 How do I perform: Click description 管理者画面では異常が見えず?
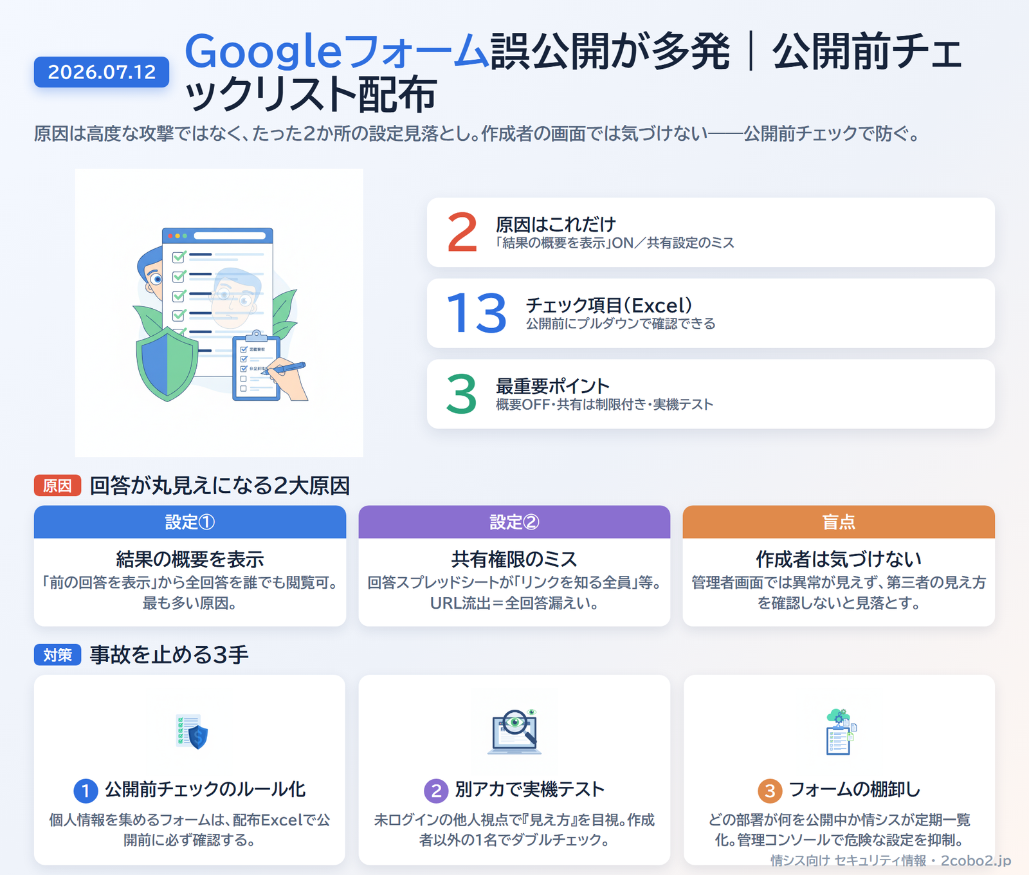(839, 593)
